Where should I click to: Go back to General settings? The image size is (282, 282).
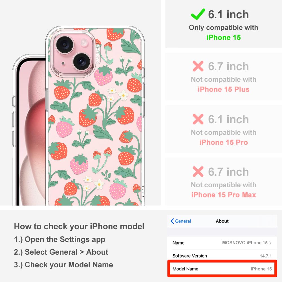coord(181,221)
